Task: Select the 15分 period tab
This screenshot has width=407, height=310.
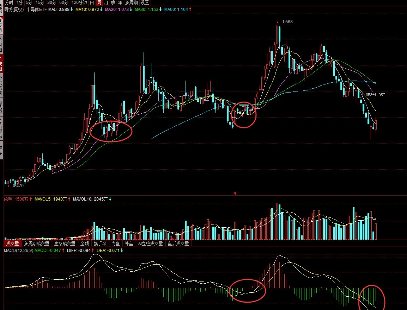Action: [40, 2]
